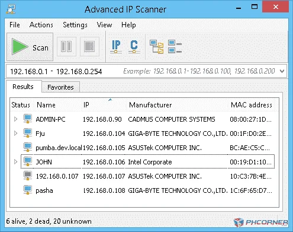The height and width of the screenshot is (232, 293).
Task: Click IP address 192.168.0.104
Action: [104, 134]
